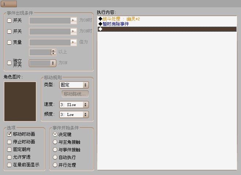Open the first switch selector arrow
The height and width of the screenshot is (175, 241).
point(74,20)
